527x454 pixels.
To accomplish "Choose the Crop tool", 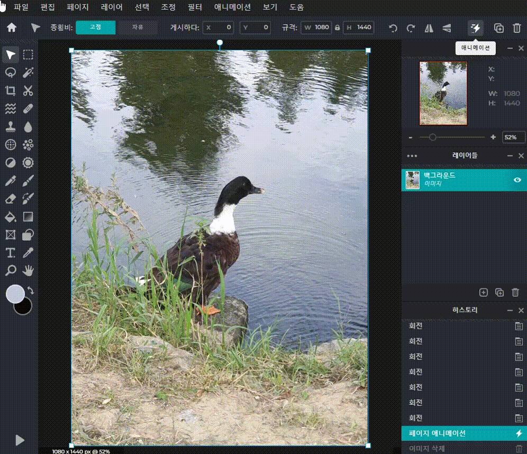I will coord(11,90).
